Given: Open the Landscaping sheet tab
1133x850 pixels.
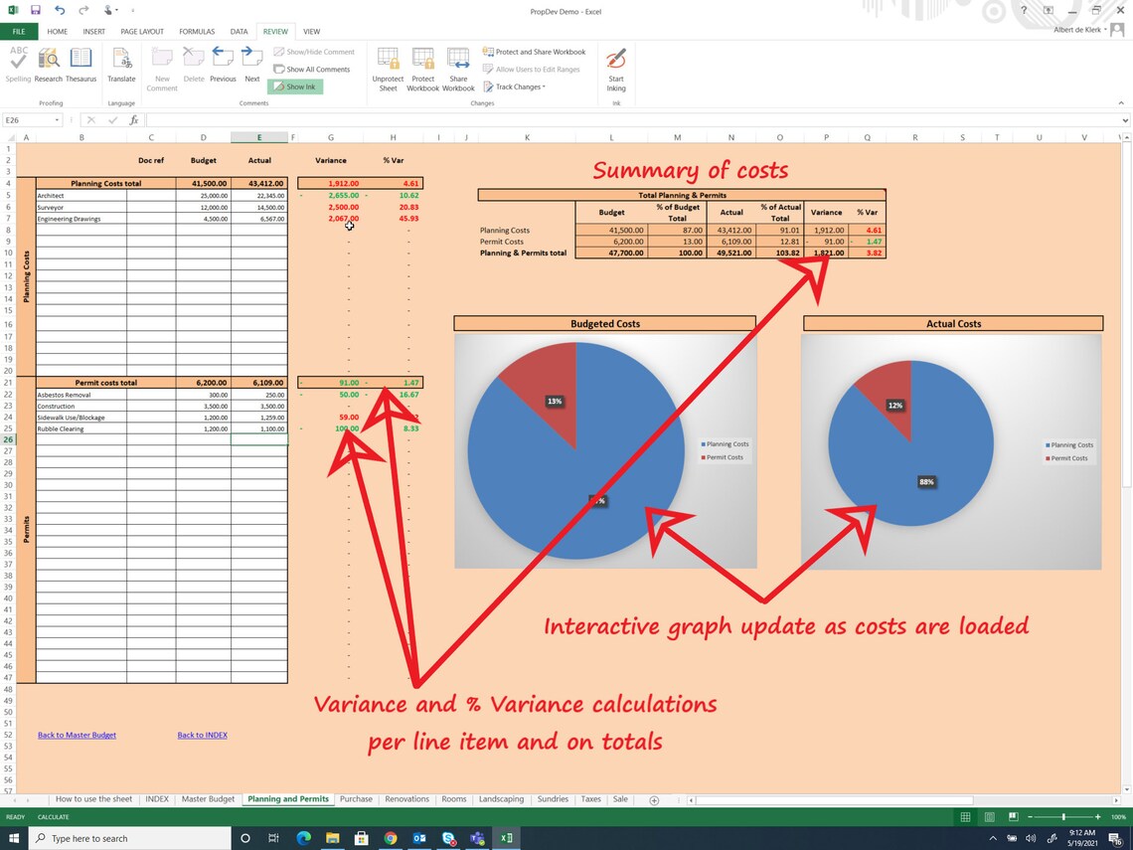Looking at the screenshot, I should [x=502, y=799].
